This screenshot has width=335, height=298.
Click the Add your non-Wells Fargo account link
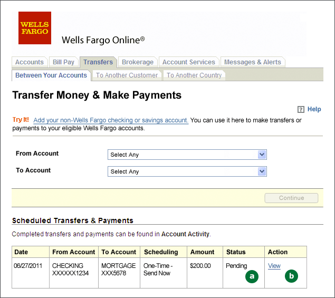[111, 120]
